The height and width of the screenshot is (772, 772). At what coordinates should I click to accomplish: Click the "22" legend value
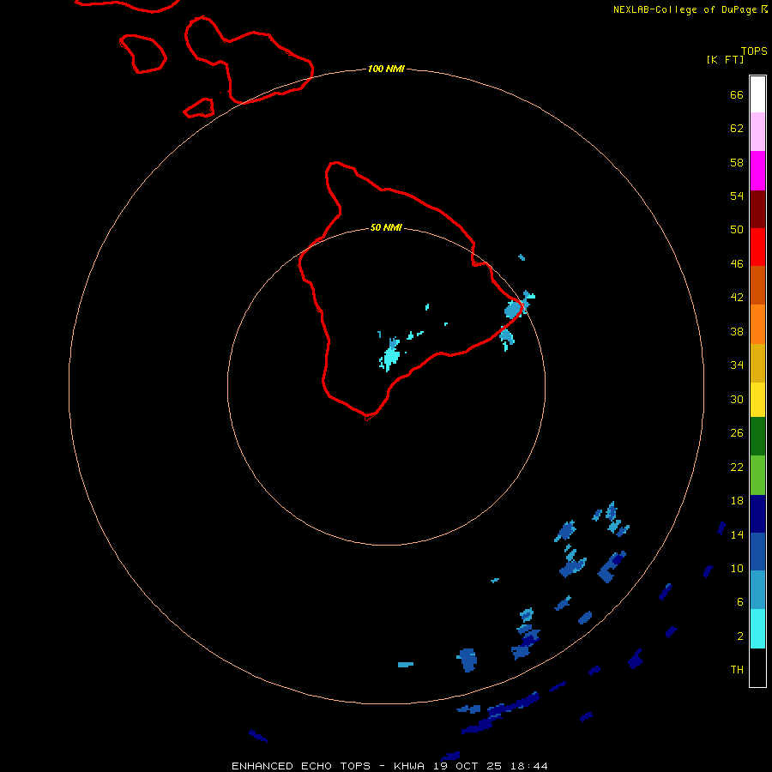[737, 467]
